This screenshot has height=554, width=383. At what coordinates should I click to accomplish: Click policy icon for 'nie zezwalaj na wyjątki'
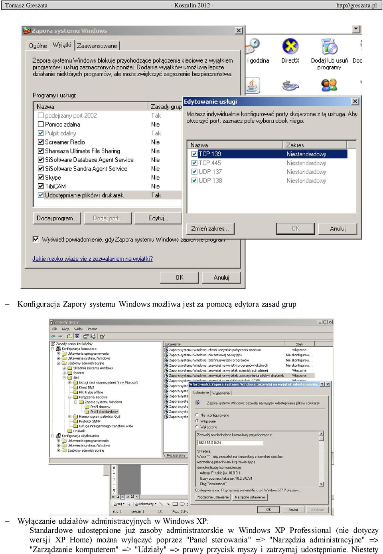(166, 355)
